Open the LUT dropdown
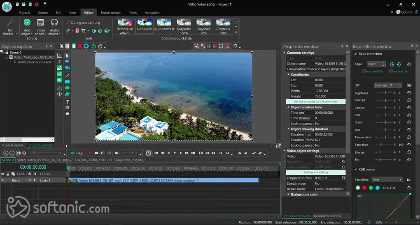Viewport: 420px width, 225px height. (388, 85)
